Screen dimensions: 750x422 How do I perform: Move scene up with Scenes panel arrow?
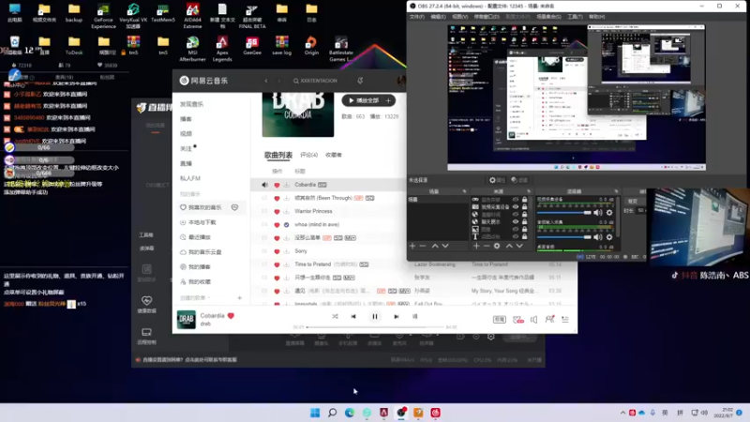435,246
